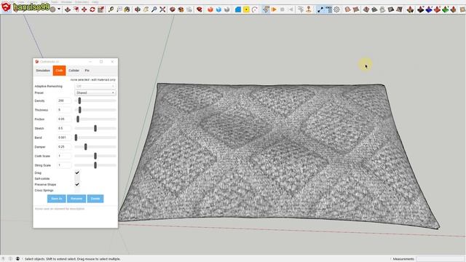Switch to the Collider tab

point(74,71)
